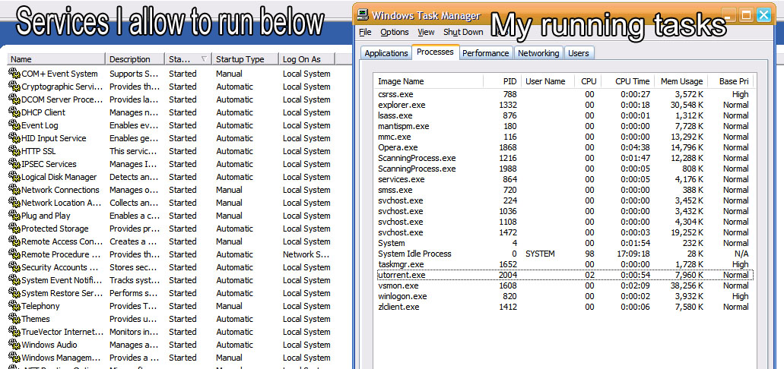Viewport: 784px width, 369px height.
Task: Click the Protected Storage service gear icon
Action: click(x=14, y=229)
